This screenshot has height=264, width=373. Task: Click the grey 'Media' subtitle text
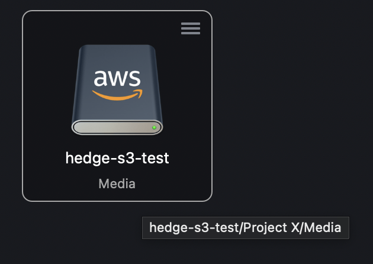coord(117,183)
